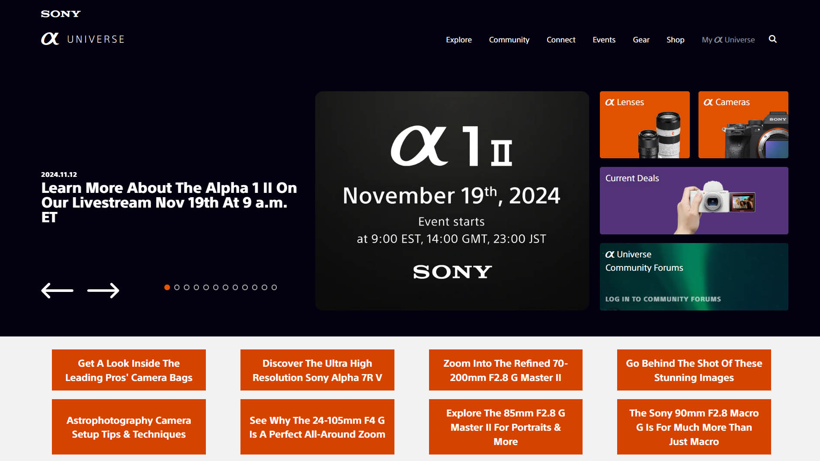Open the Shop menu
Image resolution: width=820 pixels, height=461 pixels.
coord(675,40)
